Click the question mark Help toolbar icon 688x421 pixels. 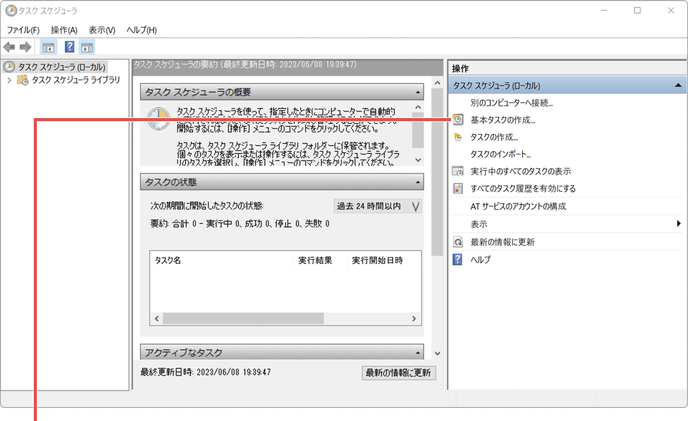pyautogui.click(x=69, y=46)
